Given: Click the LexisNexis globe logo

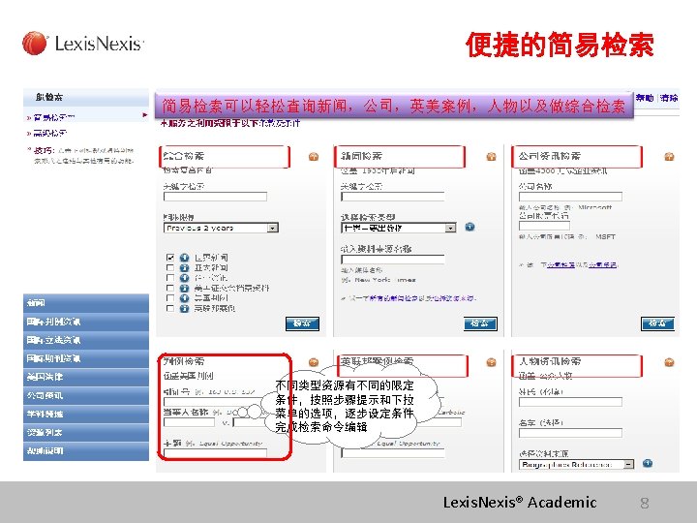Looking at the screenshot, I should pyautogui.click(x=34, y=44).
